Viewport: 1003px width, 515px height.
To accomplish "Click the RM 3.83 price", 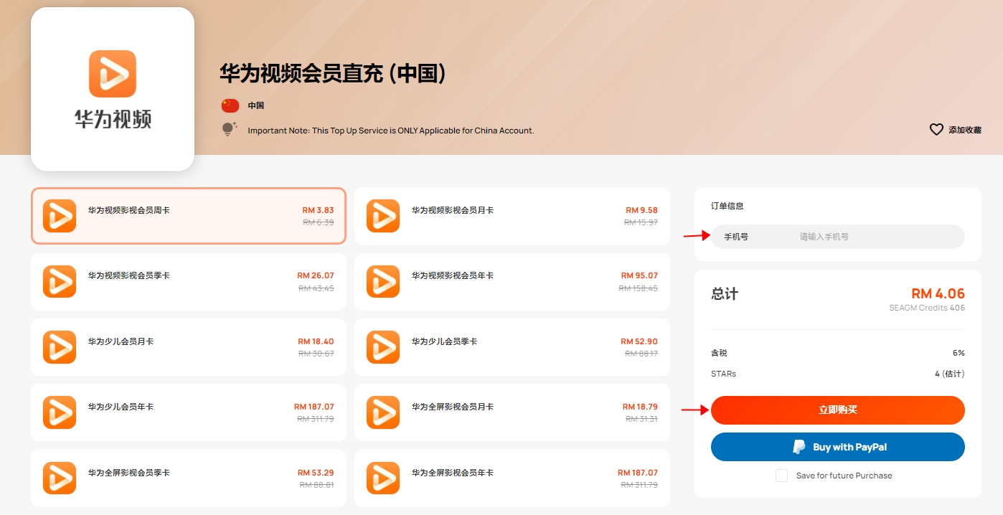I will (x=318, y=210).
